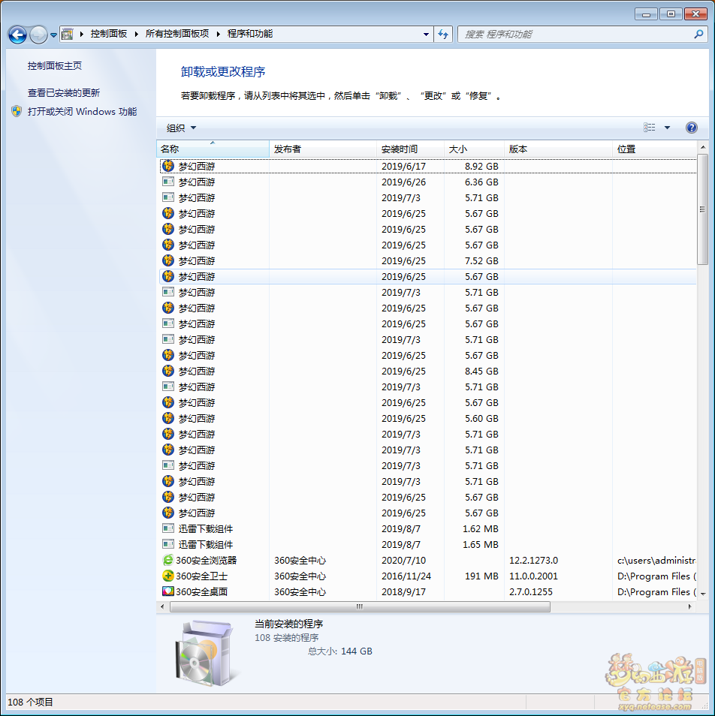Click the 2016/11/24 install date cell
Image resolution: width=715 pixels, height=716 pixels.
406,576
